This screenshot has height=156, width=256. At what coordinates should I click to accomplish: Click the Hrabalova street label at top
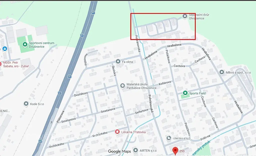coord(174,45)
